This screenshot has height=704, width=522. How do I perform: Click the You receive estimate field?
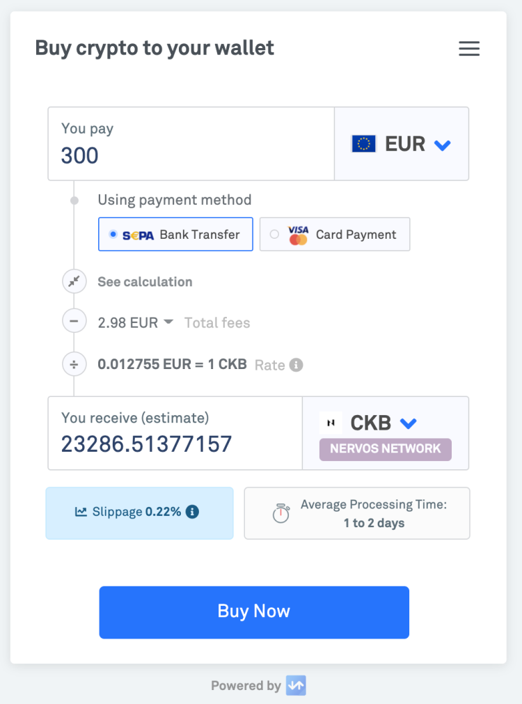tap(174, 444)
